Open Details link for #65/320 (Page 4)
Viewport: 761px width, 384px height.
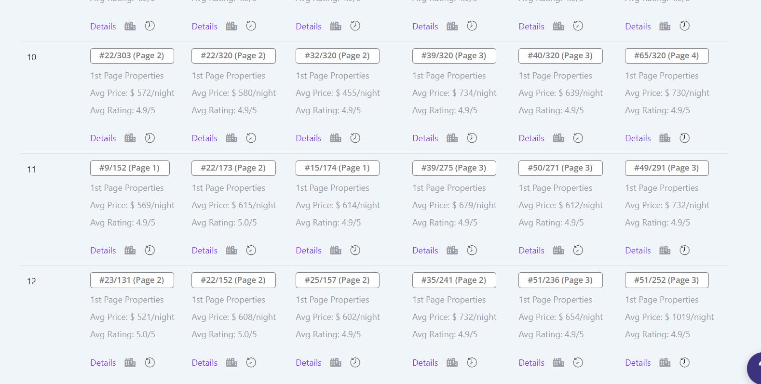coord(638,138)
